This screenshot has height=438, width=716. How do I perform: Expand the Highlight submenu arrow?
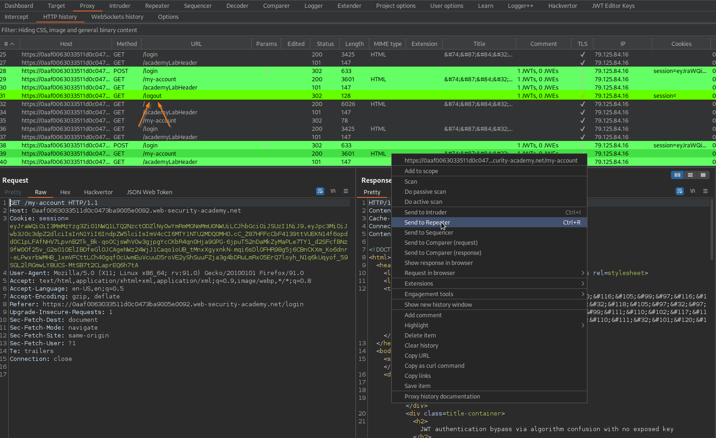click(583, 326)
